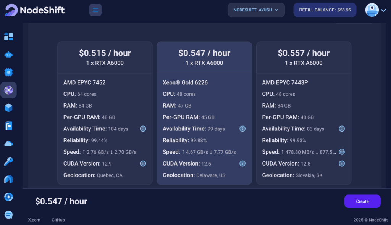
Task: Click Reliability 99.88% text
Action: pyautogui.click(x=184, y=140)
